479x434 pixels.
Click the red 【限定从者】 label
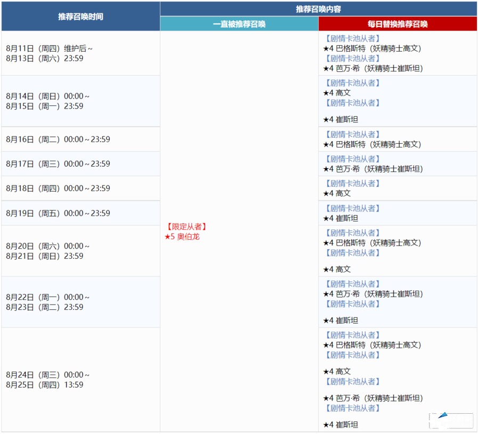point(185,227)
